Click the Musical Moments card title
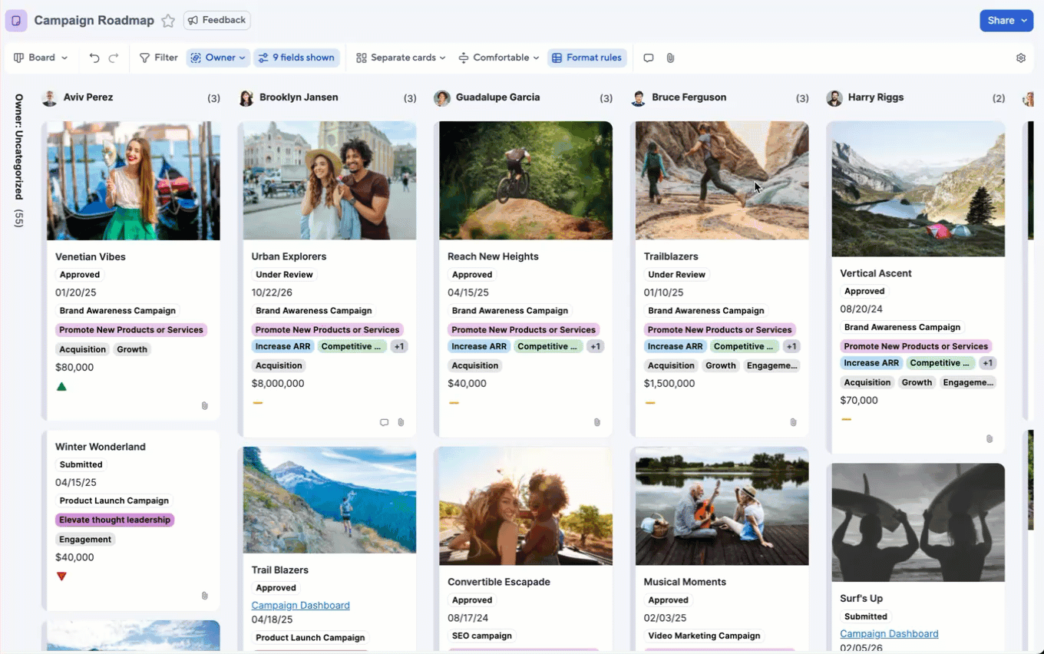This screenshot has height=654, width=1044. (684, 582)
